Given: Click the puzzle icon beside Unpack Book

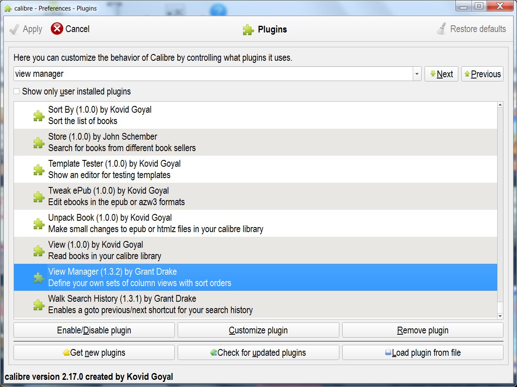Looking at the screenshot, I should coord(39,224).
